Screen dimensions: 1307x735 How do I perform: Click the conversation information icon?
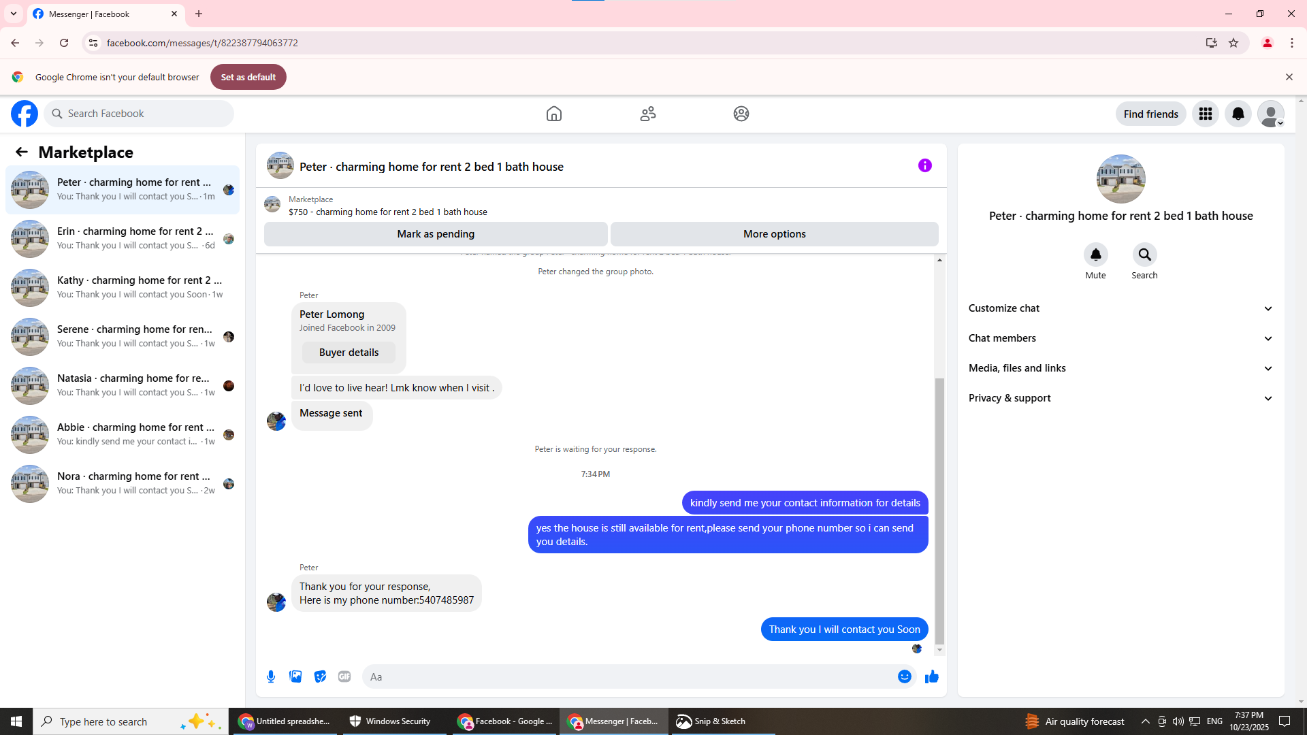coord(924,165)
